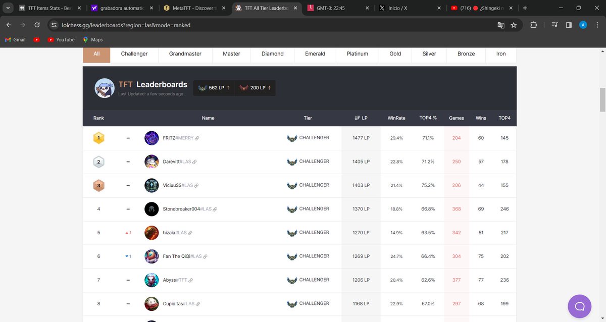
Task: Click the copy link icon beside FRITZ#MERRY
Action: pyautogui.click(x=197, y=138)
